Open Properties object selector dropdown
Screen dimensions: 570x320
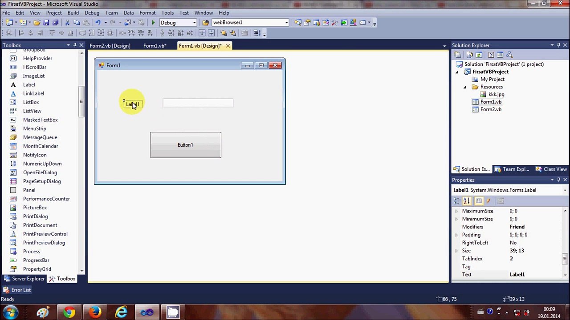pos(565,190)
